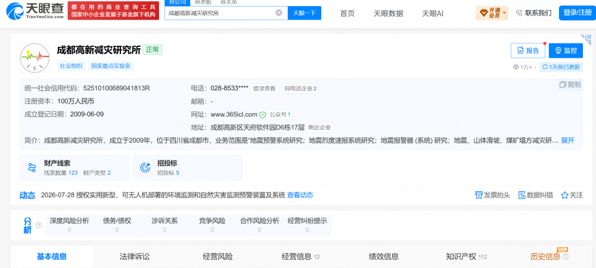
Task: Click the 复制 copy icon
Action: [x=563, y=84]
